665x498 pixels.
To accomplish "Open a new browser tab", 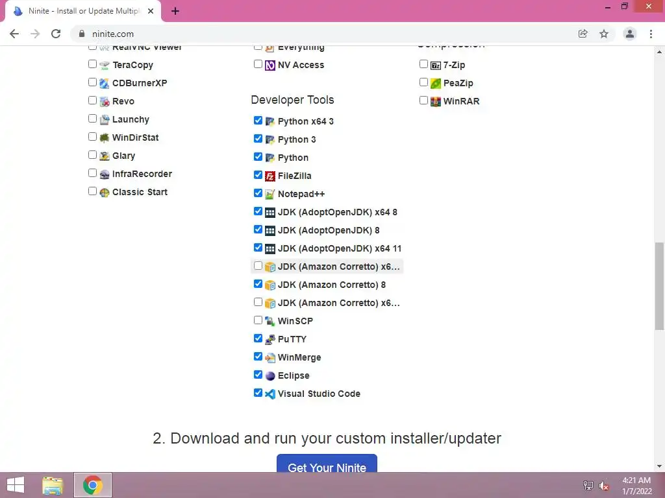I will click(175, 12).
